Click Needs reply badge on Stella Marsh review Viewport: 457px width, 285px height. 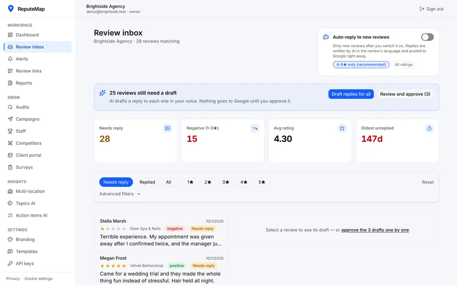point(202,229)
